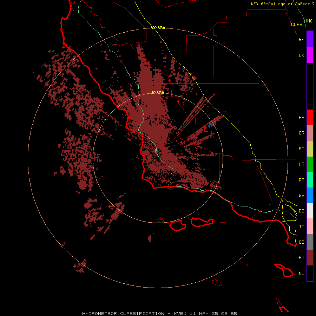Click the RF purple legend swatch
Image resolution: width=316 pixels, height=316 pixels.
(x=310, y=39)
